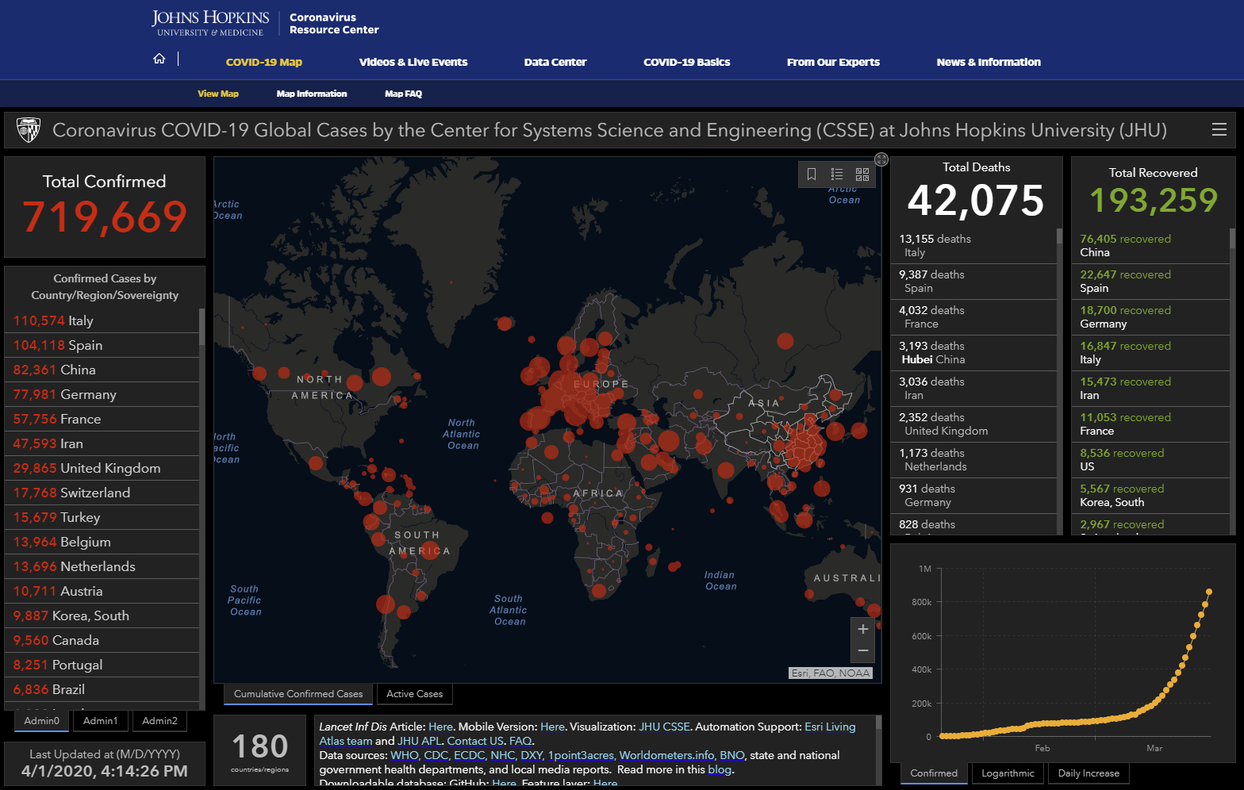Show the Confirmed chart tab
1244x790 pixels.
tap(934, 773)
